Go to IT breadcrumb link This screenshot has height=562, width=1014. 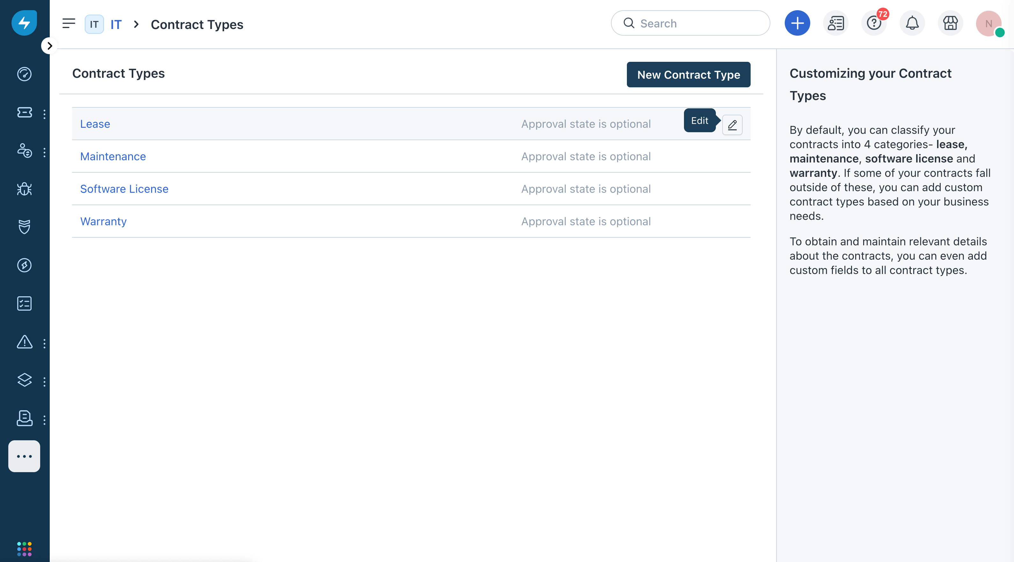pos(116,25)
